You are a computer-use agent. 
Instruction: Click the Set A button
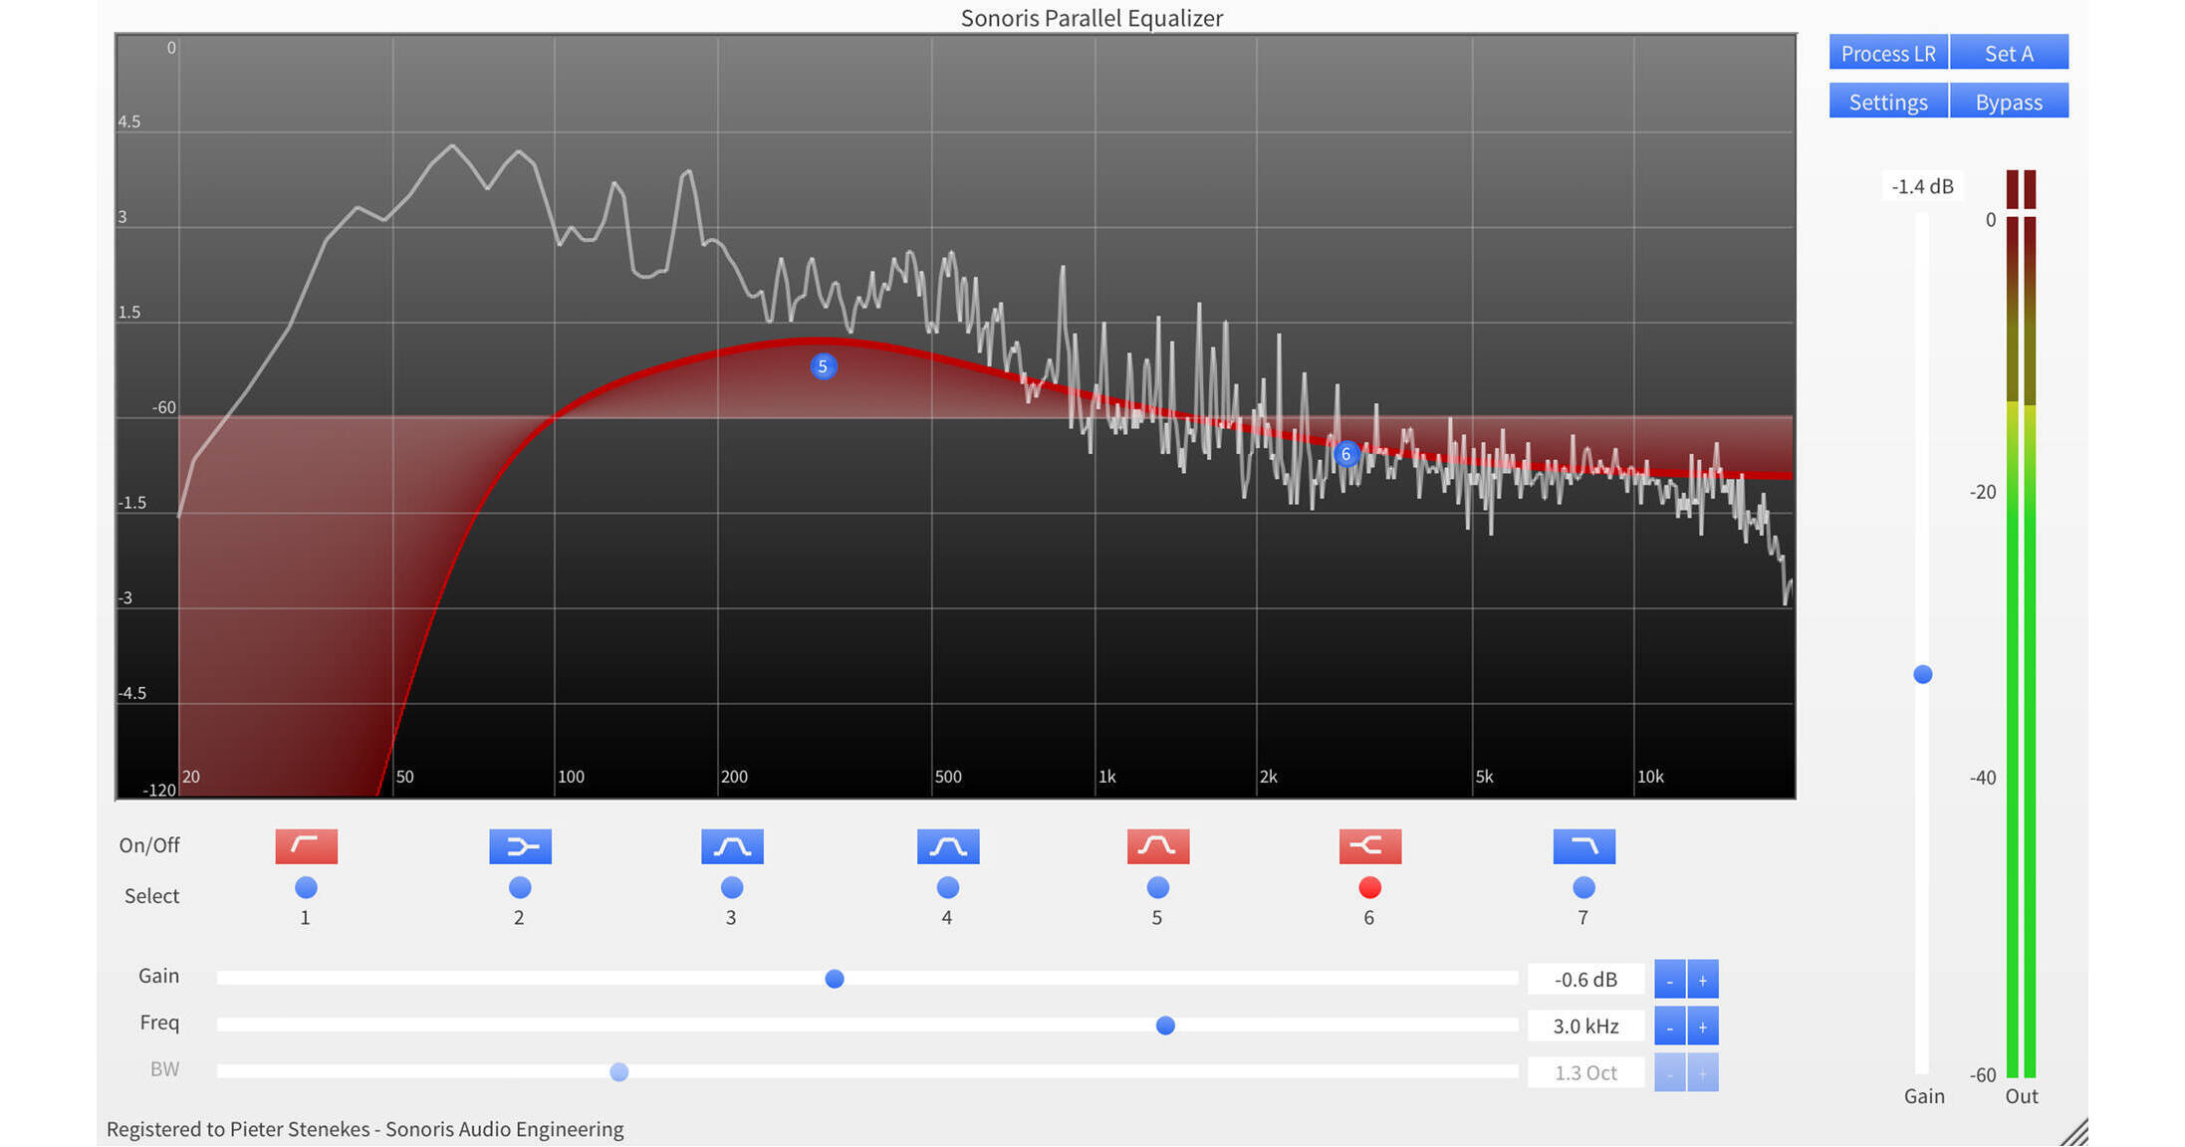pyautogui.click(x=2009, y=53)
